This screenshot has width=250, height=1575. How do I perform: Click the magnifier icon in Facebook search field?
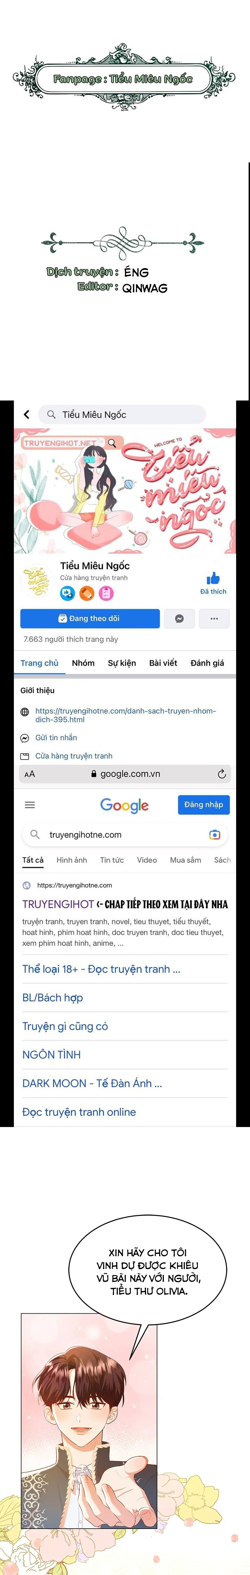click(51, 415)
